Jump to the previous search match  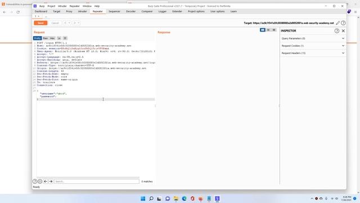[x=46, y=182]
